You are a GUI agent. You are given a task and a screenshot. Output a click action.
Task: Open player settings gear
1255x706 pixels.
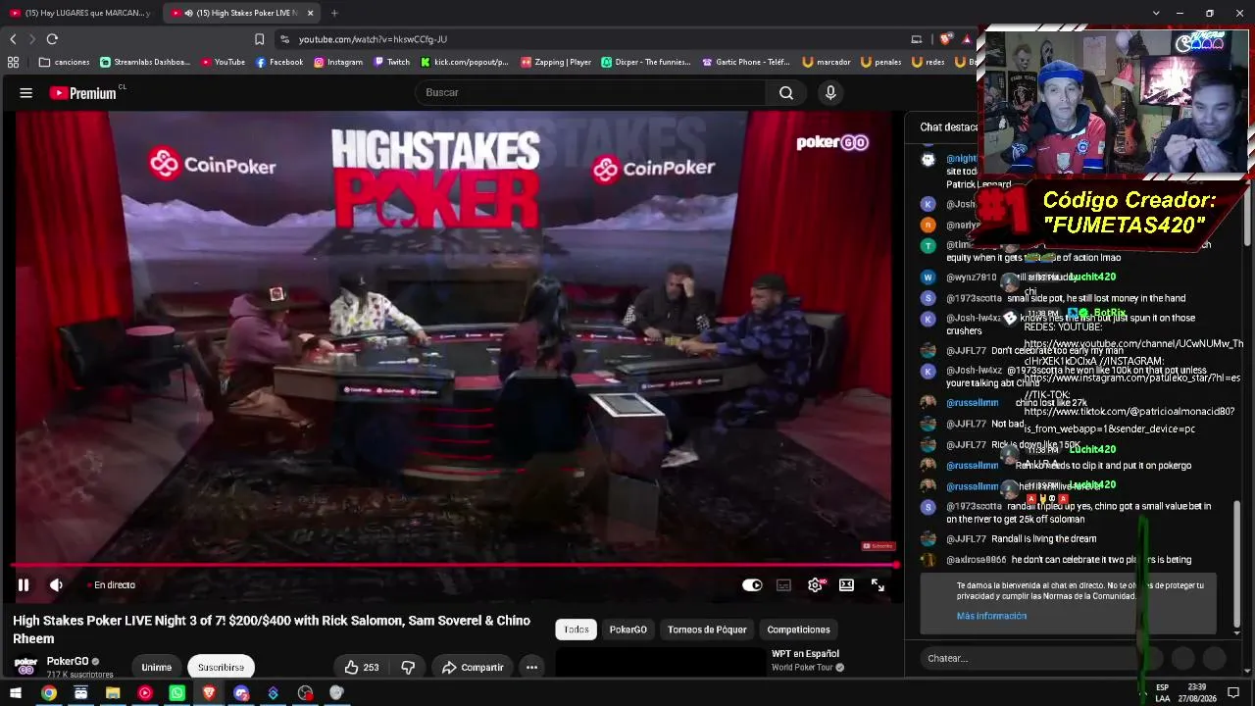[x=815, y=585]
